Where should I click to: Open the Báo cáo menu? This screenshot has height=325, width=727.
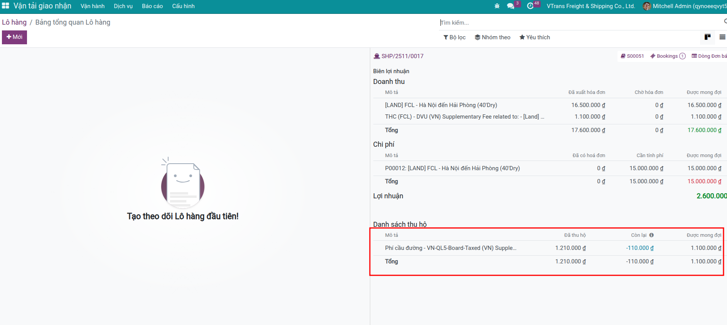coord(152,6)
